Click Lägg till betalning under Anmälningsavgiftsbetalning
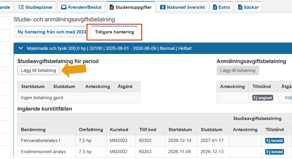 [x=238, y=70]
